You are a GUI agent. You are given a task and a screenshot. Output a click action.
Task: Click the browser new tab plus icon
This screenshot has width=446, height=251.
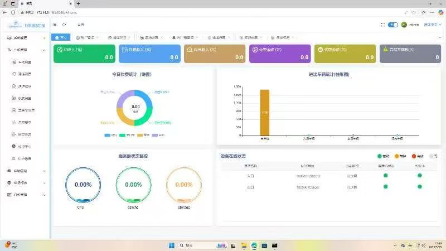(78, 4)
